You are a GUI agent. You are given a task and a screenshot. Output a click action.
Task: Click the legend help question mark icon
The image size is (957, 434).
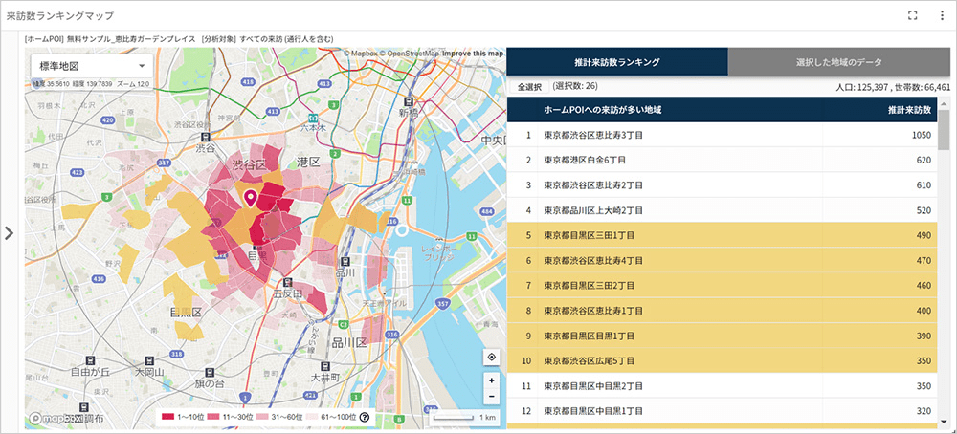[x=365, y=418]
